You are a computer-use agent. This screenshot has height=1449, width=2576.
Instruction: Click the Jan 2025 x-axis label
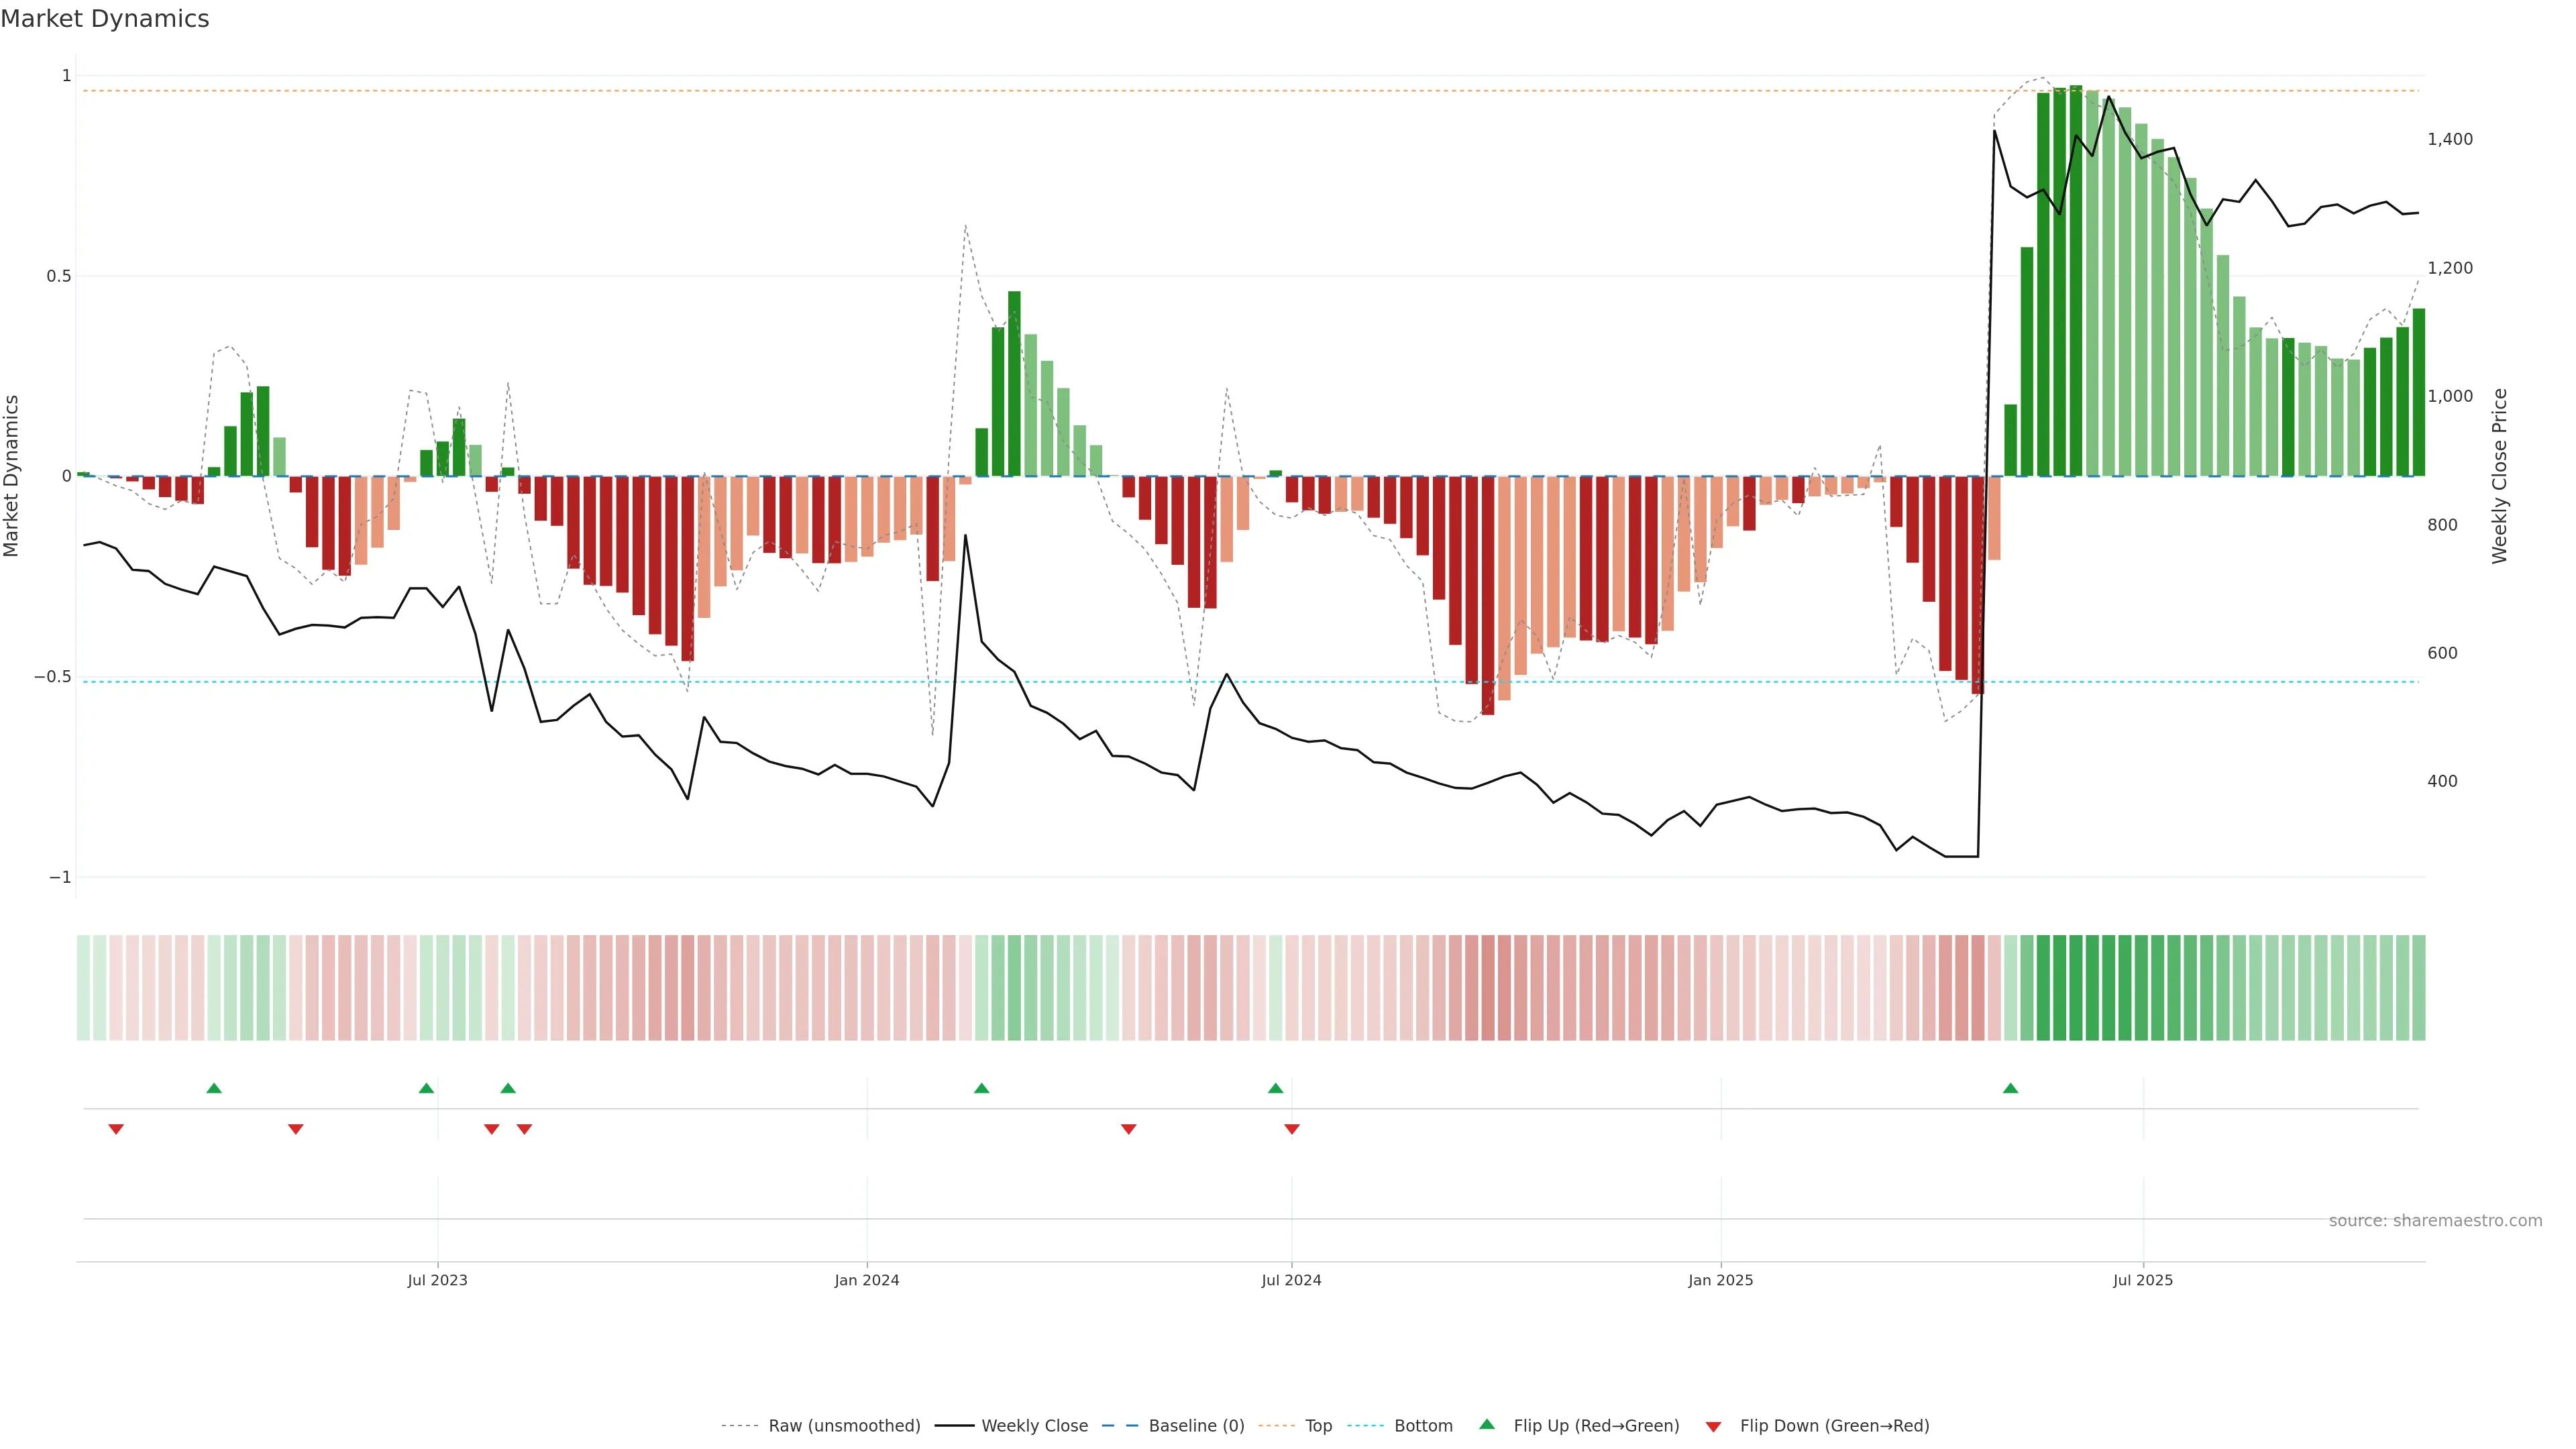tap(1720, 1280)
